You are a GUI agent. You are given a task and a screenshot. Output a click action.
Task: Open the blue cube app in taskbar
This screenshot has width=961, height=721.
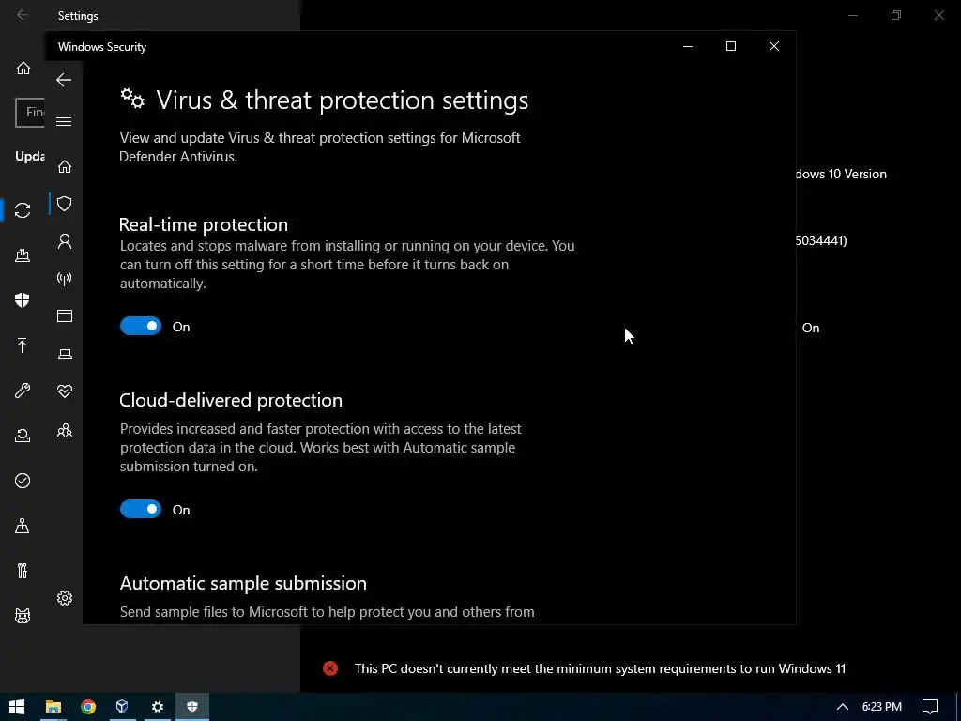tap(122, 707)
